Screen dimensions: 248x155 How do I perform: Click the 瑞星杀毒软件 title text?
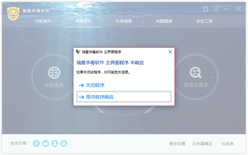[36, 11]
